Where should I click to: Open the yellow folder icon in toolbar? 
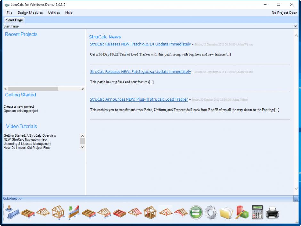pyautogui.click(x=226, y=213)
